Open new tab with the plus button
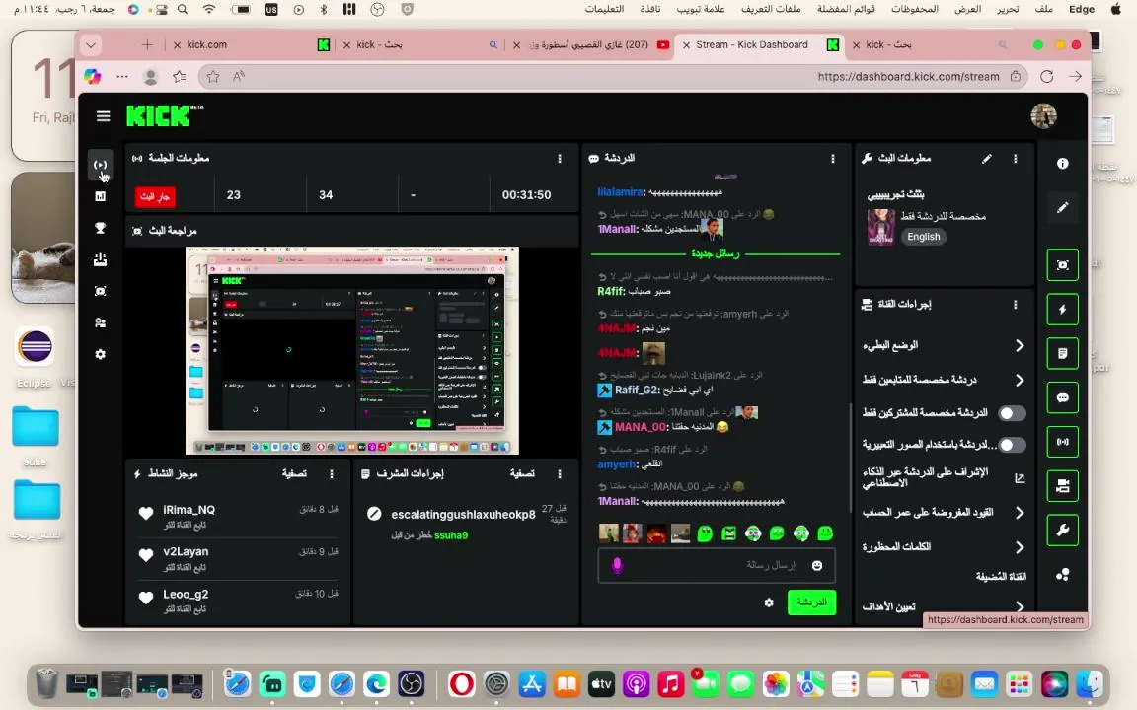 (147, 45)
